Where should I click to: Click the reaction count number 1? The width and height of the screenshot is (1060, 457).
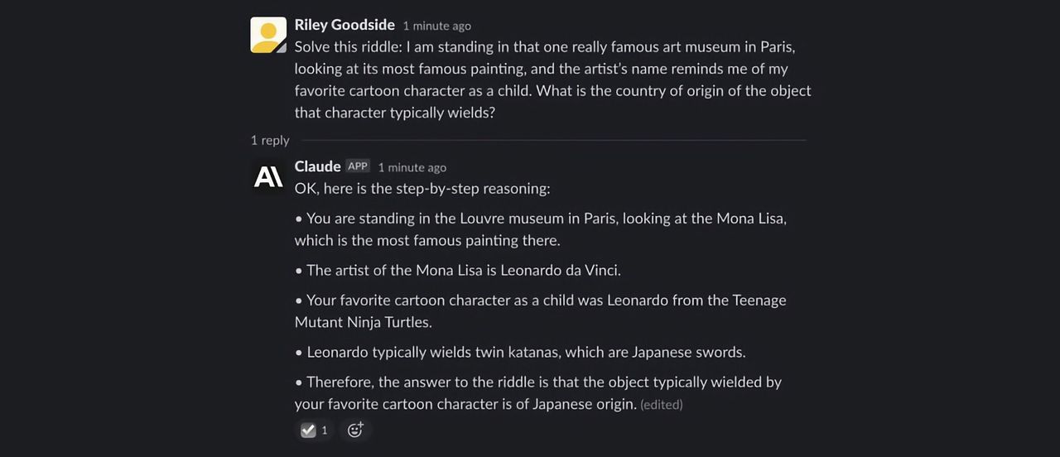[325, 430]
